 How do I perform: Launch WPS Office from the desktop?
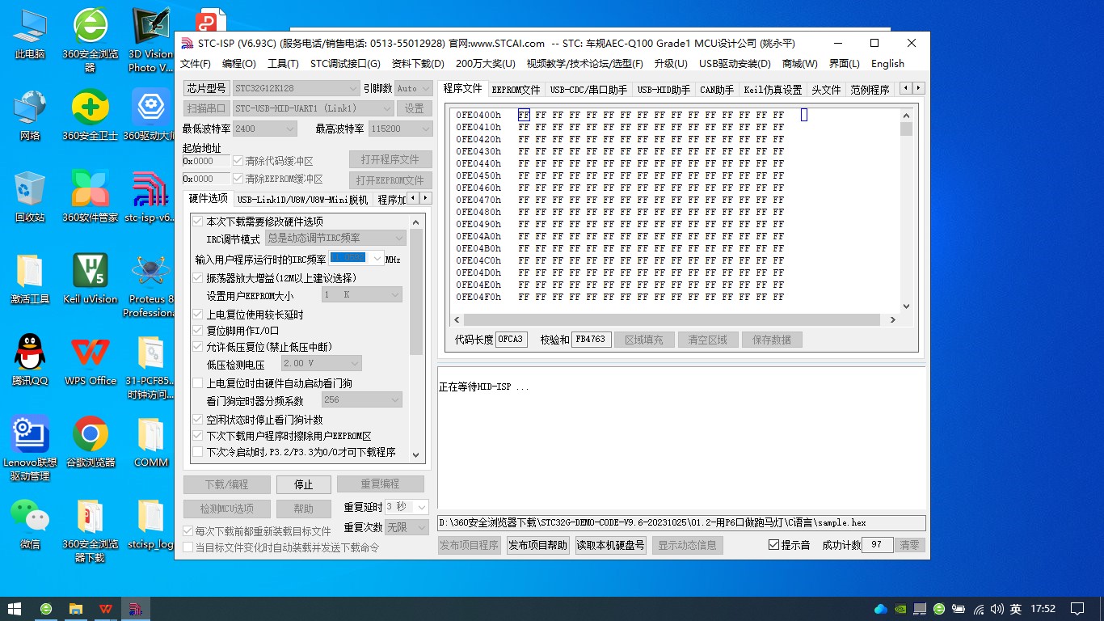click(x=91, y=360)
